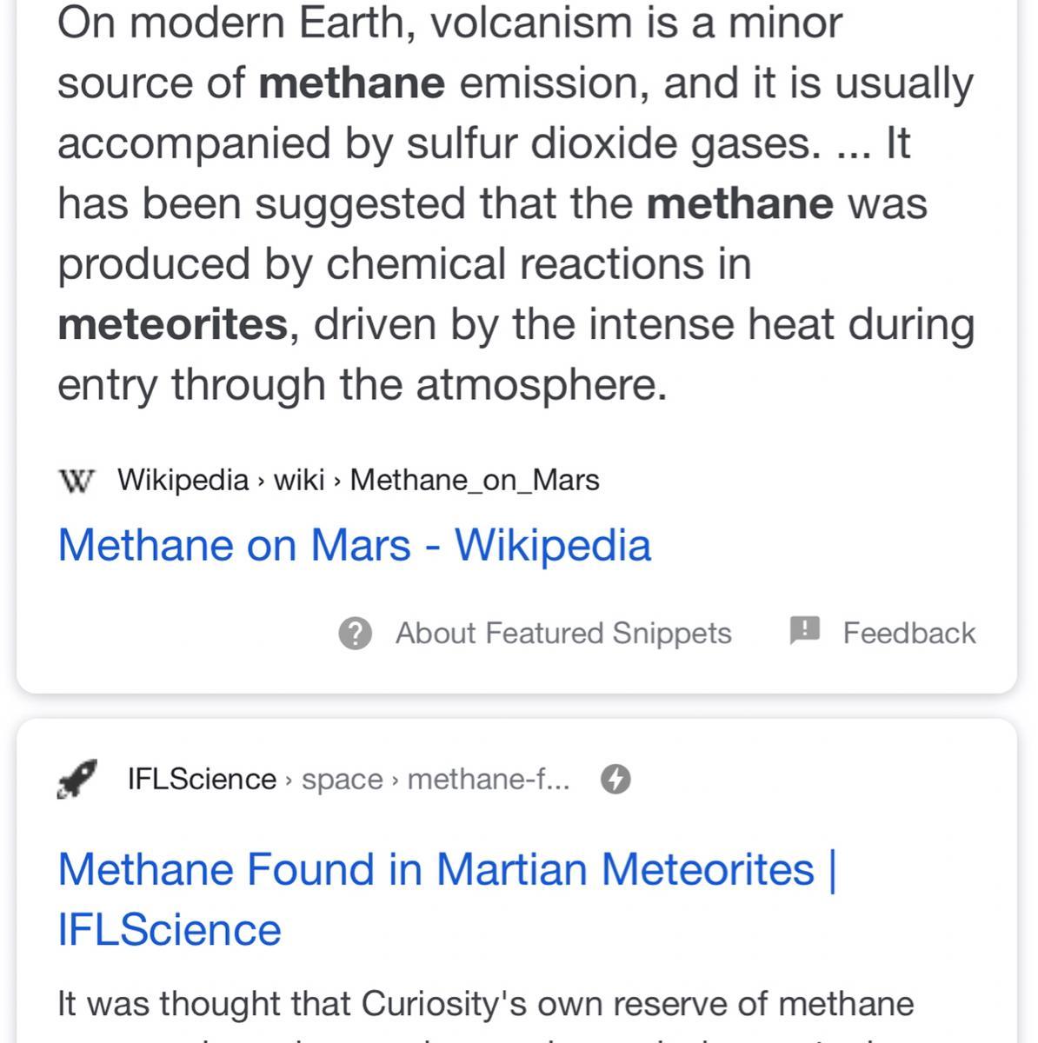This screenshot has height=1043, width=1038.
Task: Click the "space" breadcrumb segment
Action: pyautogui.click(x=342, y=779)
